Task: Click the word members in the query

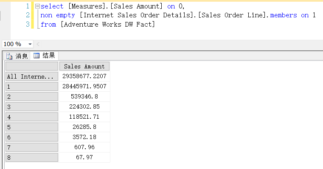Action: tap(284, 15)
